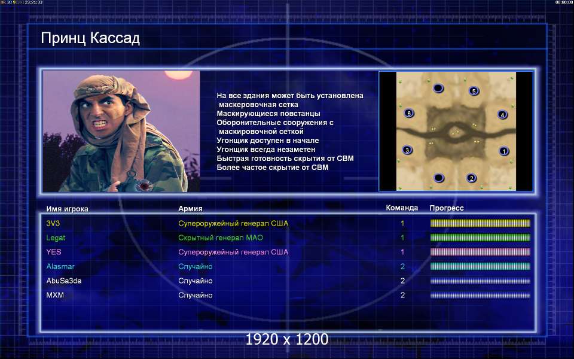Click the Prince Kassad portrait image
Image resolution: width=574 pixels, height=359 pixels.
121,131
